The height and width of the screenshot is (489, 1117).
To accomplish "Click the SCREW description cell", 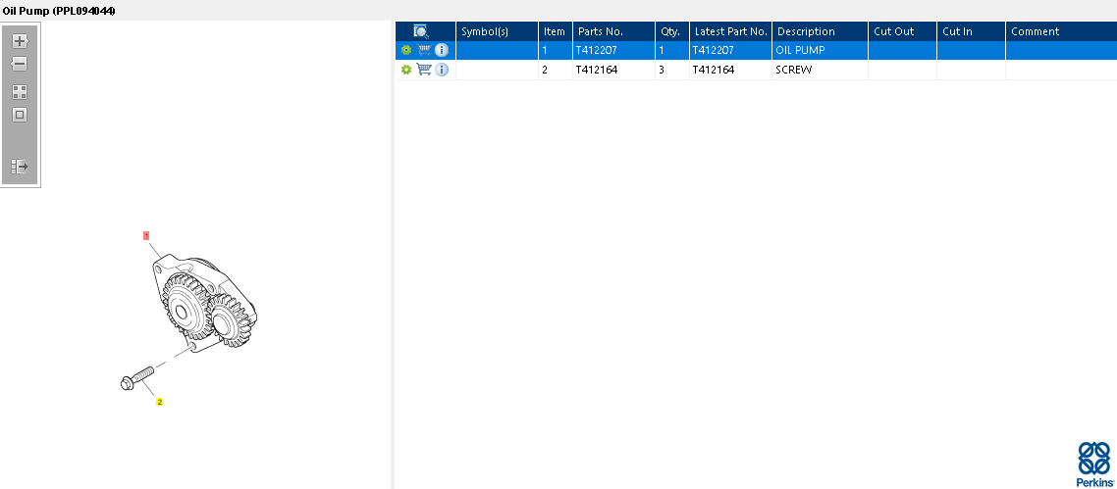I will (820, 71).
